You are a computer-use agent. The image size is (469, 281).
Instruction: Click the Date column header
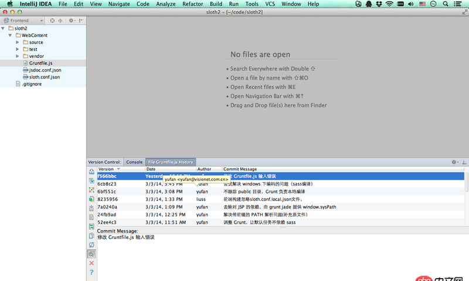point(171,169)
